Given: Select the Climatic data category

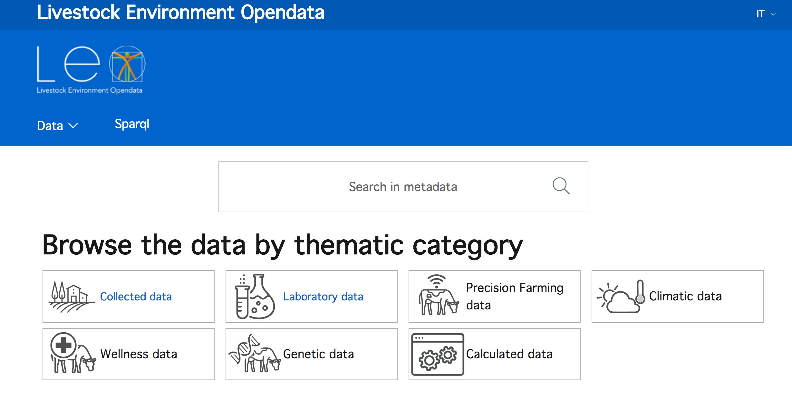Looking at the screenshot, I should pyautogui.click(x=685, y=296).
